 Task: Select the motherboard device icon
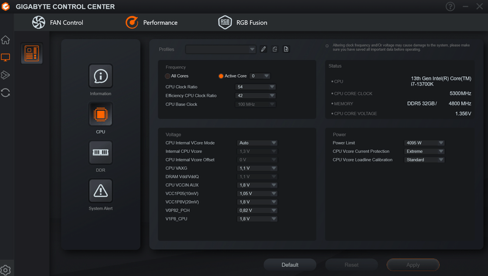(x=32, y=54)
